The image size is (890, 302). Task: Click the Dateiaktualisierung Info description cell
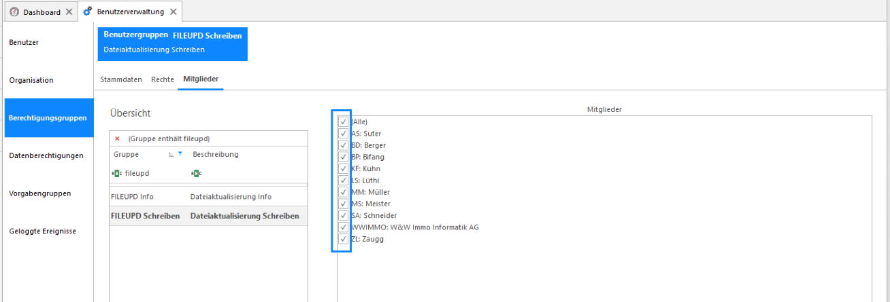(231, 197)
